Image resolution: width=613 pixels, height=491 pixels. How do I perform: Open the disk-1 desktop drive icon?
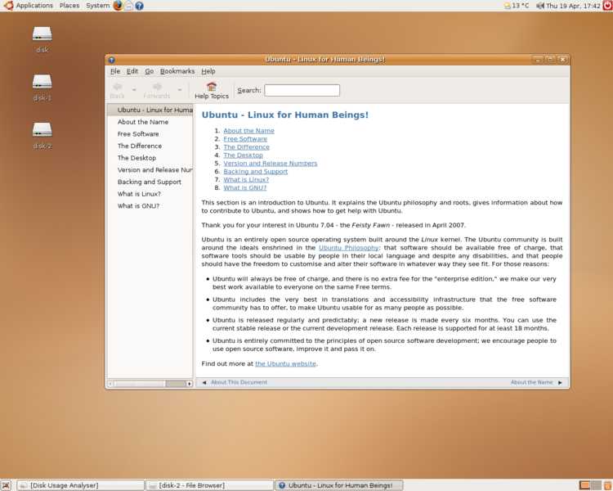pos(42,82)
